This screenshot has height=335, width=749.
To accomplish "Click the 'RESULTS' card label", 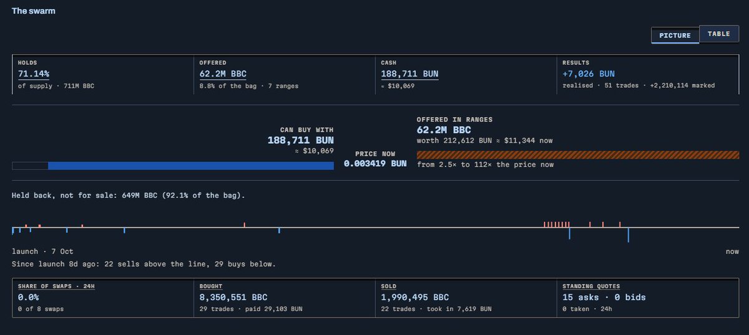I will (575, 63).
